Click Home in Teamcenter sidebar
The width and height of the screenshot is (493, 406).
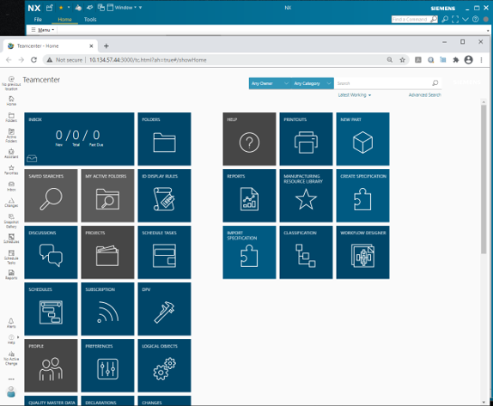[11, 100]
